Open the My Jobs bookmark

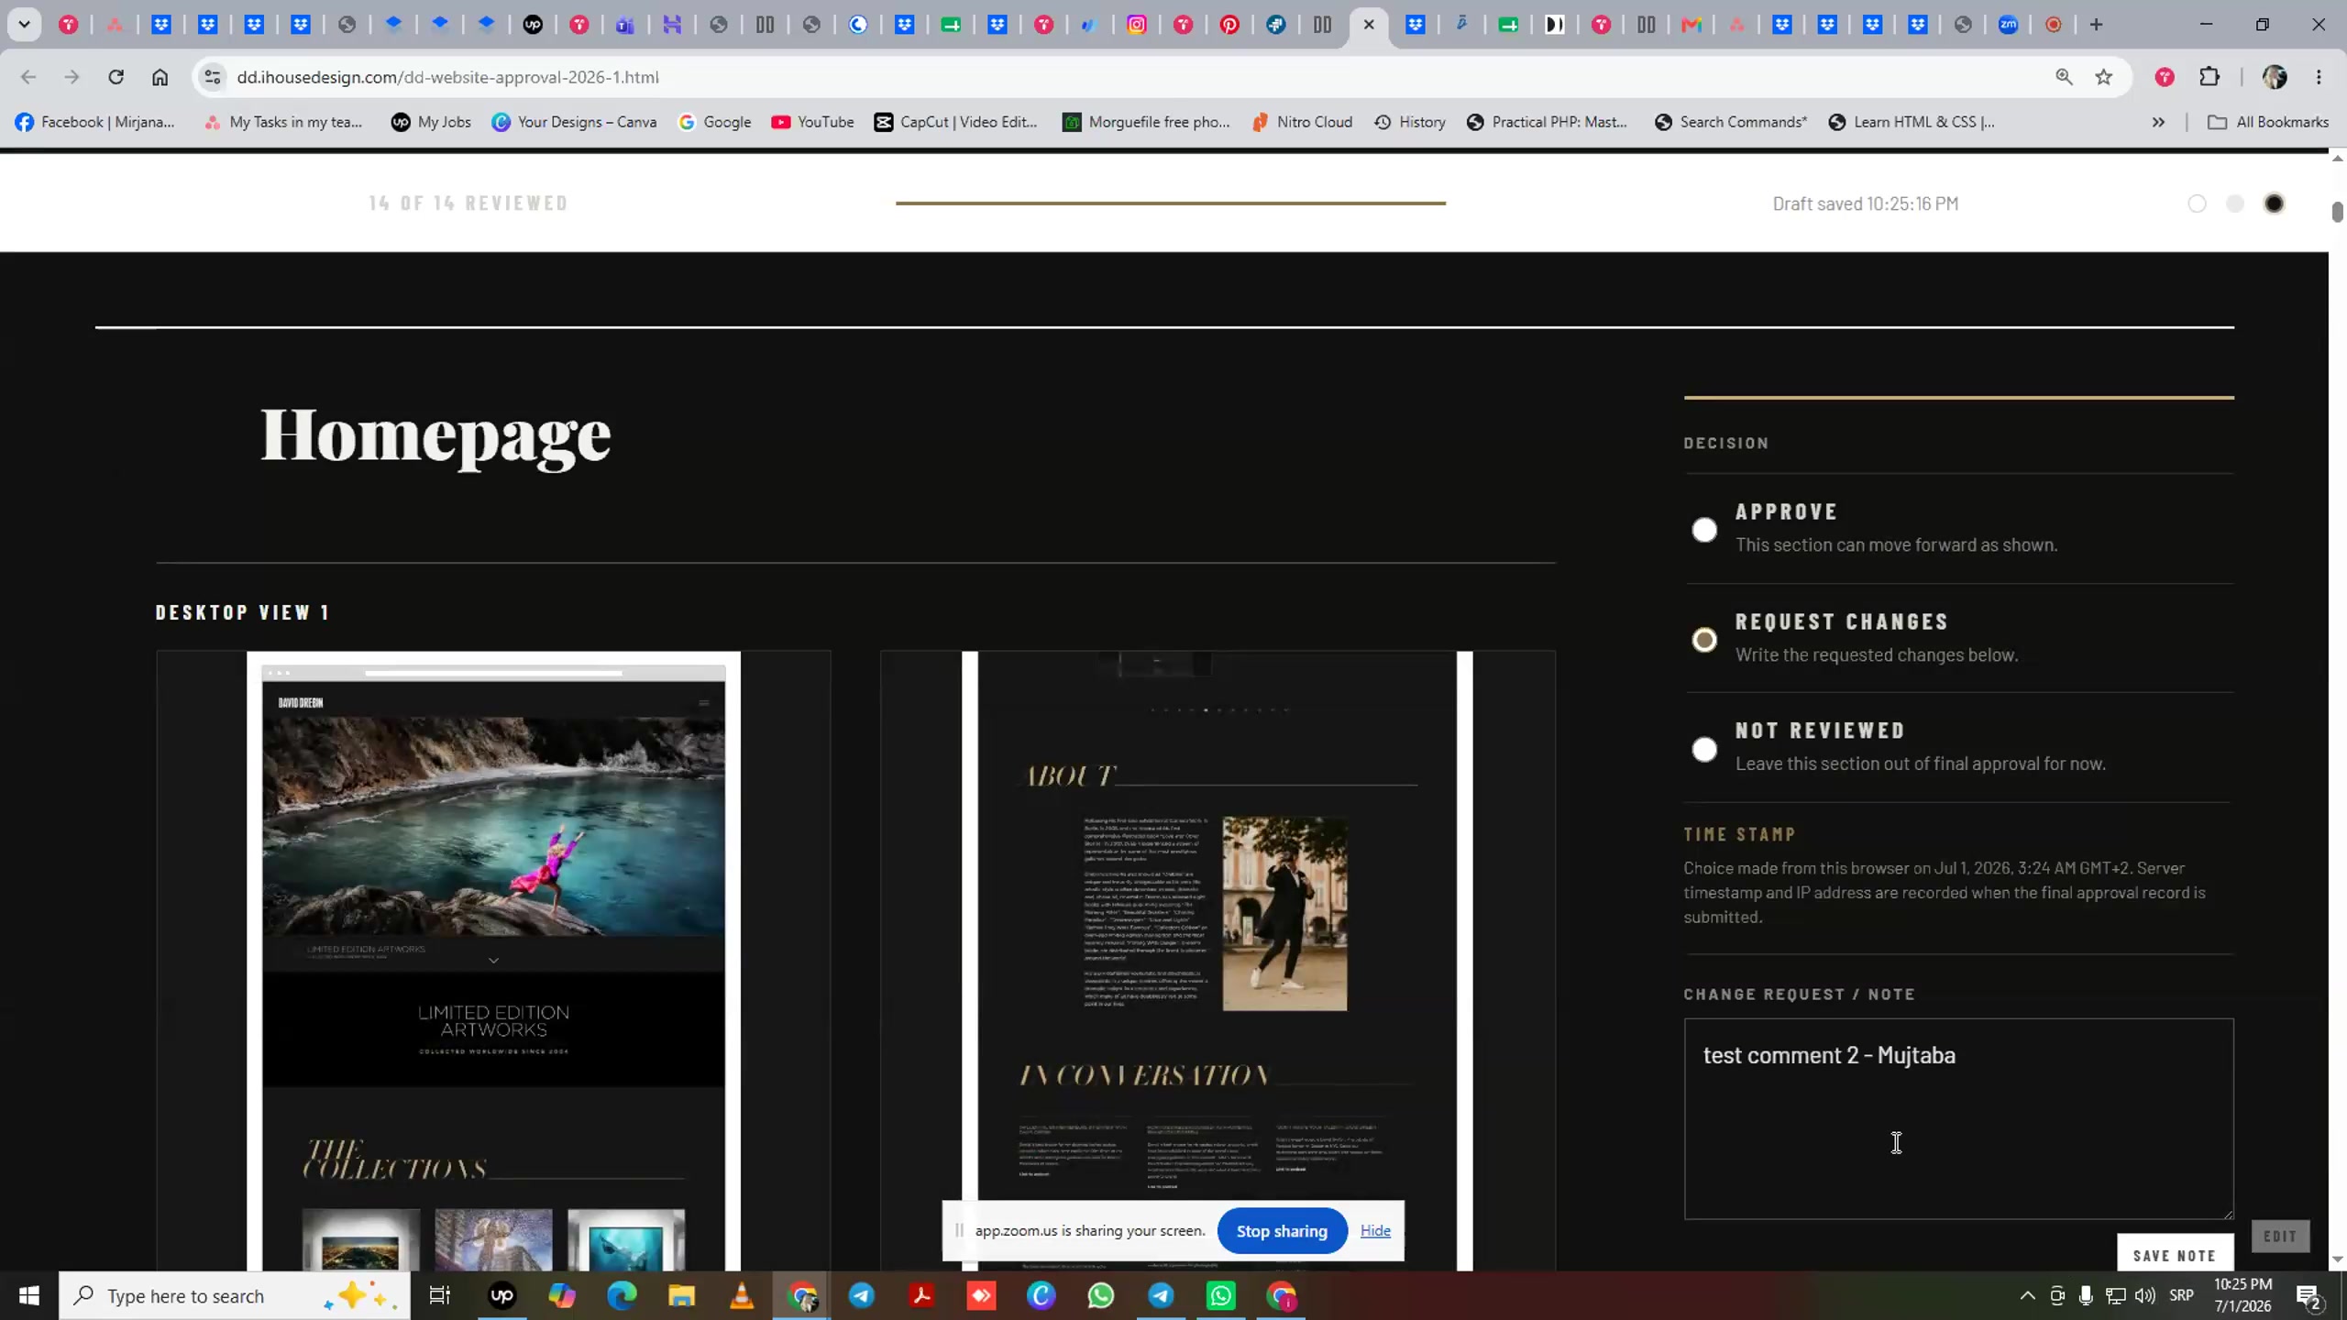pos(431,122)
